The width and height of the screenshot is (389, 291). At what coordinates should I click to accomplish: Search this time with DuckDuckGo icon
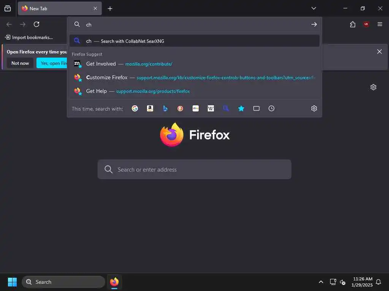pos(180,108)
